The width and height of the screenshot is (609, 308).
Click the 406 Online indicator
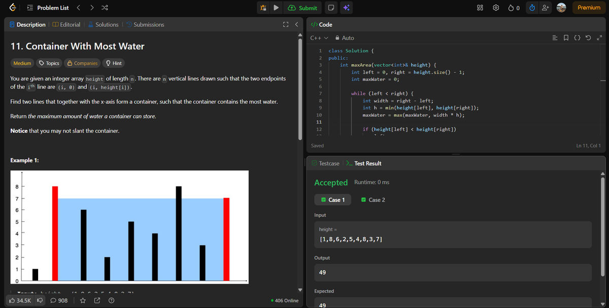click(x=285, y=300)
